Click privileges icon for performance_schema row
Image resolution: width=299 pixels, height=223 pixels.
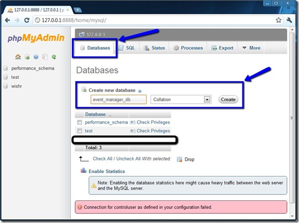click(133, 122)
